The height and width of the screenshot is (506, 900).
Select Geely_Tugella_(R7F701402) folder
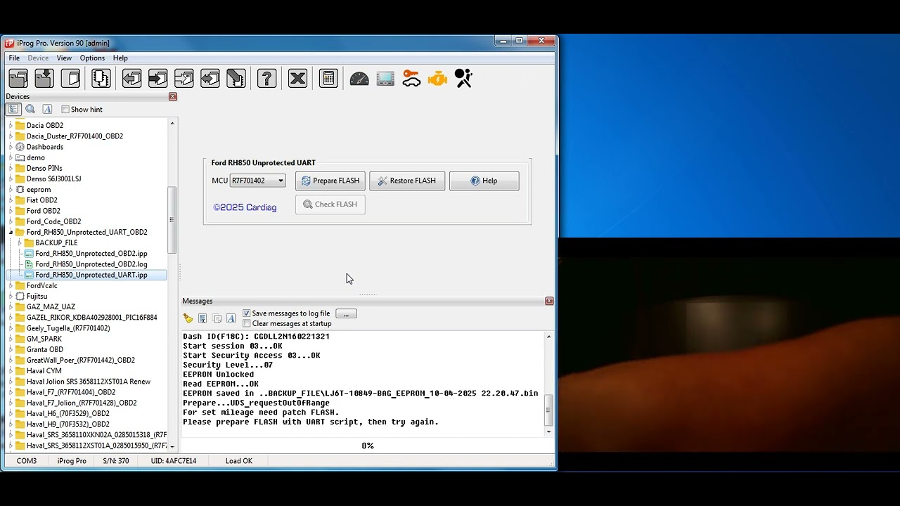[67, 328]
